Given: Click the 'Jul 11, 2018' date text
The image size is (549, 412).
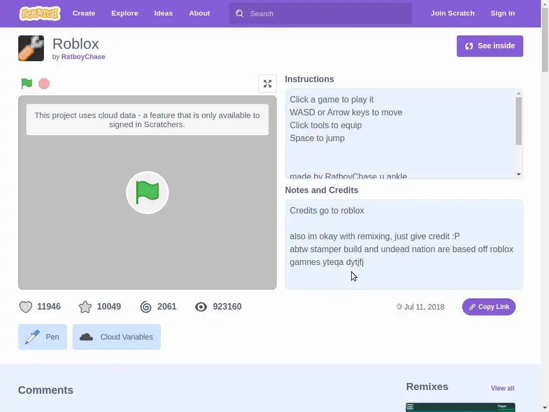Looking at the screenshot, I should click(424, 307).
